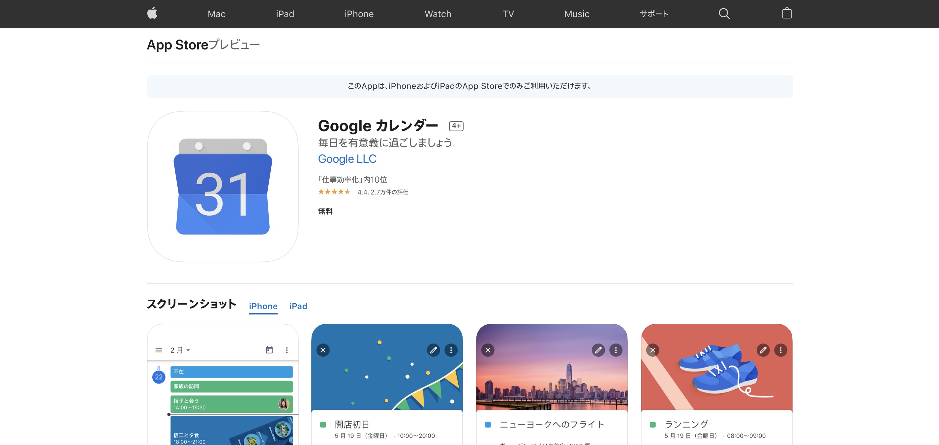Click pencil edit icon on New York screenshot

tap(598, 350)
